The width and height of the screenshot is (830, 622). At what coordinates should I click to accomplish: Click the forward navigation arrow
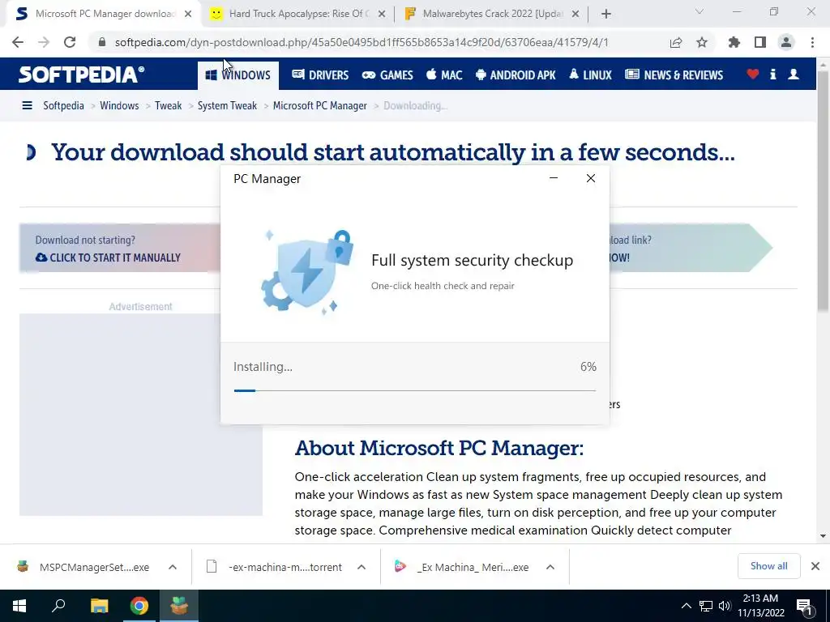[x=44, y=42]
